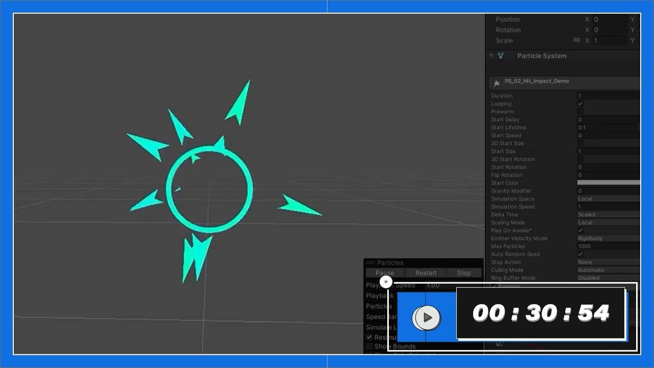Image resolution: width=654 pixels, height=368 pixels.
Task: Click the Rotation label in Transform
Action: click(x=508, y=30)
